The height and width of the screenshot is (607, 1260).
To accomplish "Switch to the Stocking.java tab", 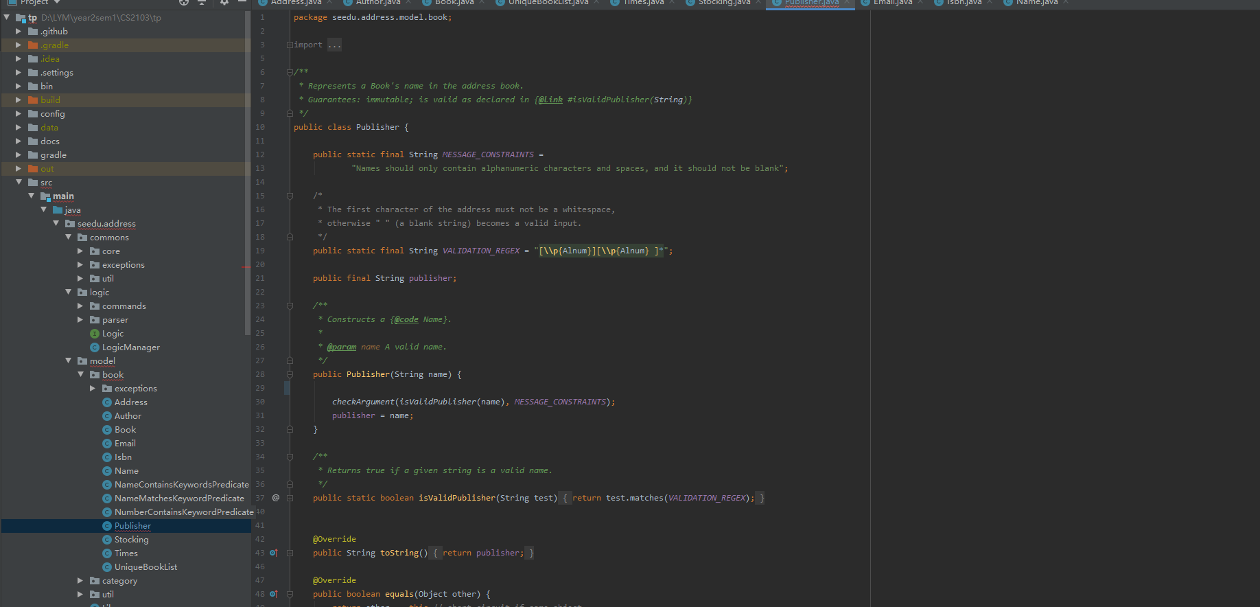I will click(724, 3).
